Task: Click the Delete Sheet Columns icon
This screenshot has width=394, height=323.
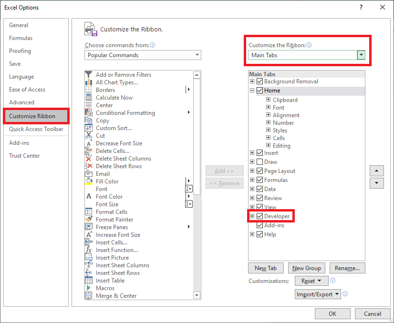Action: point(88,159)
